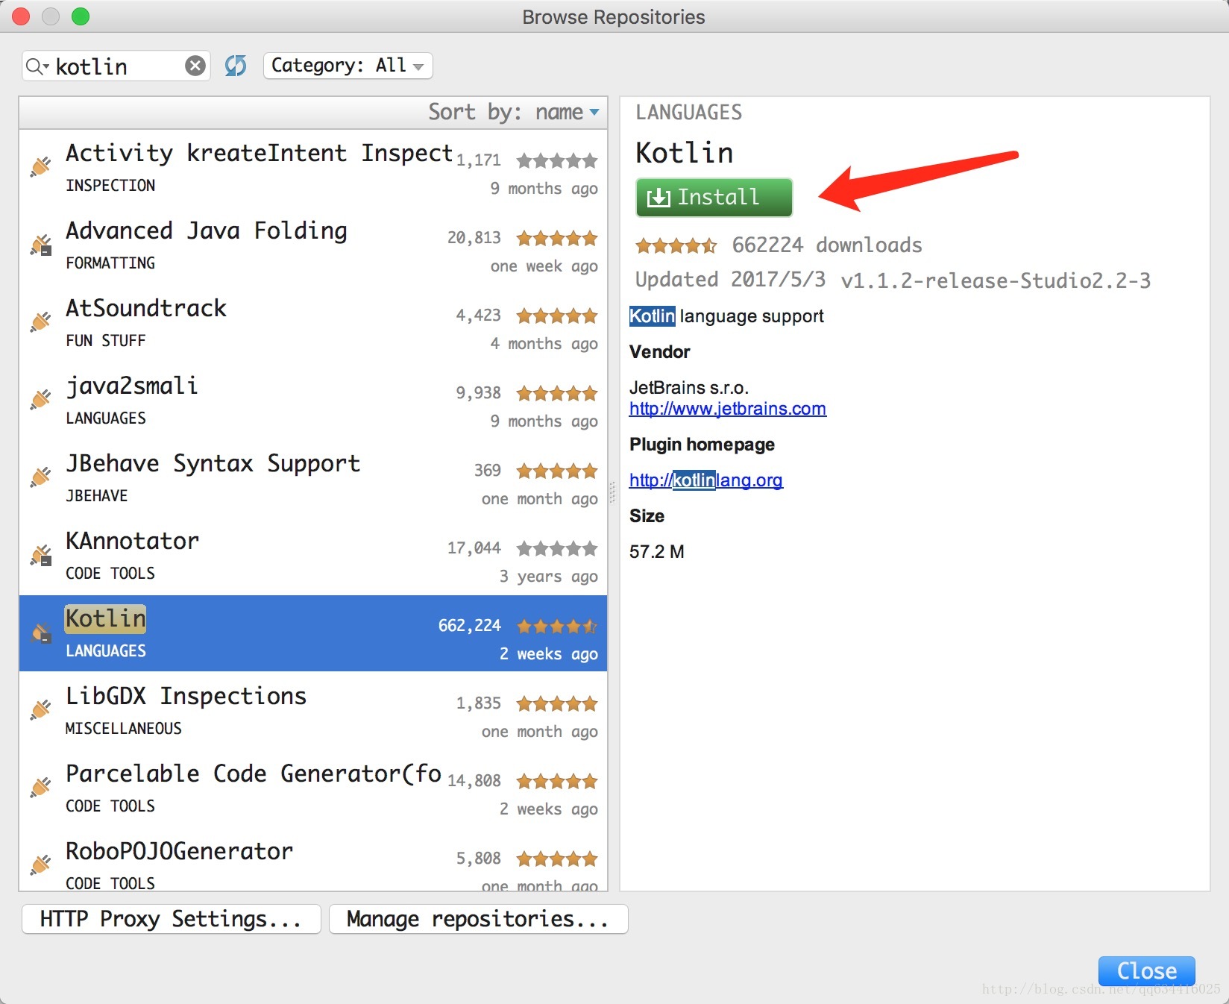Click star rating of Parcelable Code Generator
The image size is (1229, 1004).
tap(557, 782)
